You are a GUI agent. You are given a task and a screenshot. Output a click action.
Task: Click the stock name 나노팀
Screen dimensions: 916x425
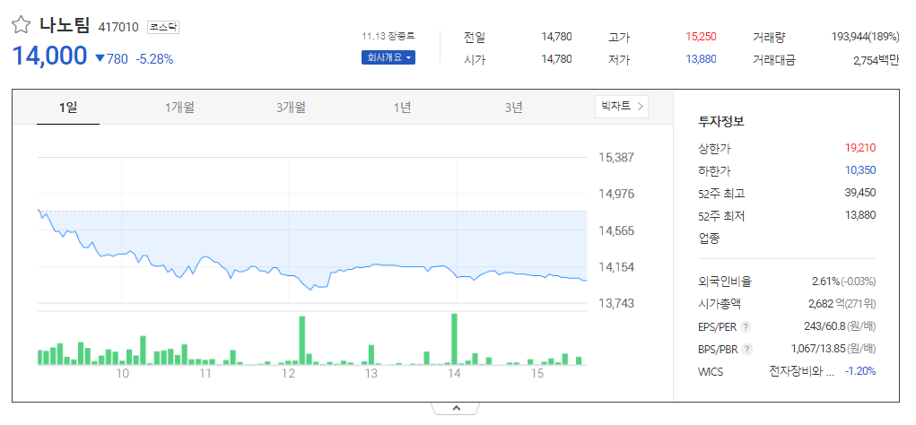(65, 25)
